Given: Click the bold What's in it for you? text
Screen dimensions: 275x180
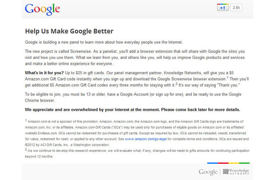Looking at the screenshot, I should coord(44,73).
